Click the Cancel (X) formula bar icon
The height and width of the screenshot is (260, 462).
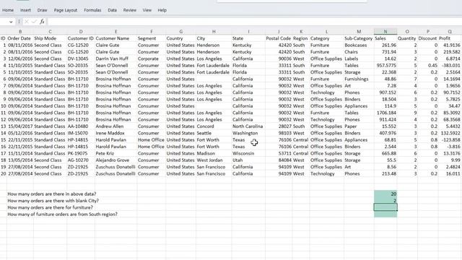pyautogui.click(x=27, y=22)
